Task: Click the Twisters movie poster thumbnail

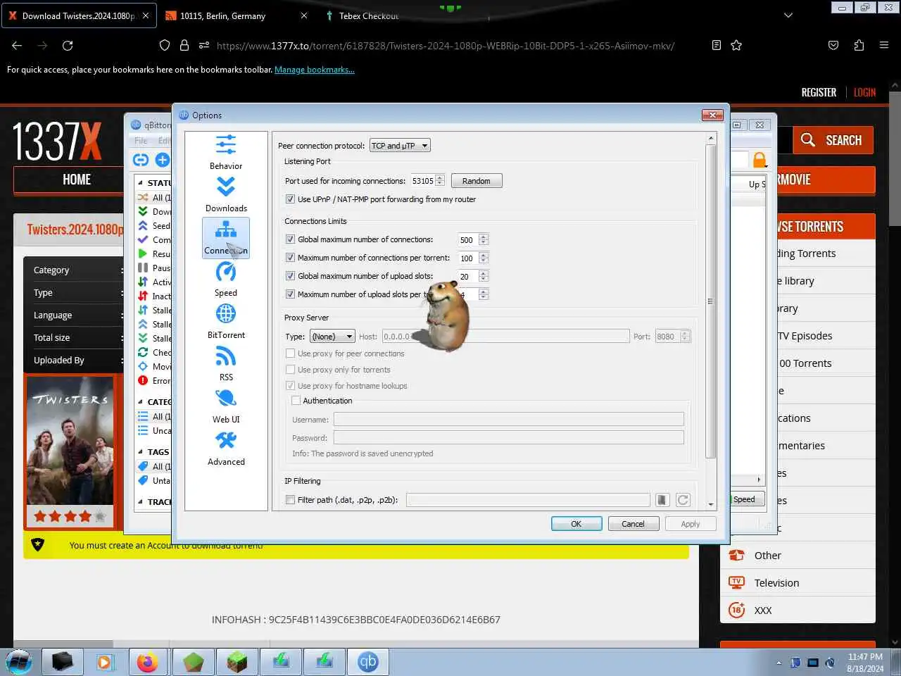Action: (70, 441)
